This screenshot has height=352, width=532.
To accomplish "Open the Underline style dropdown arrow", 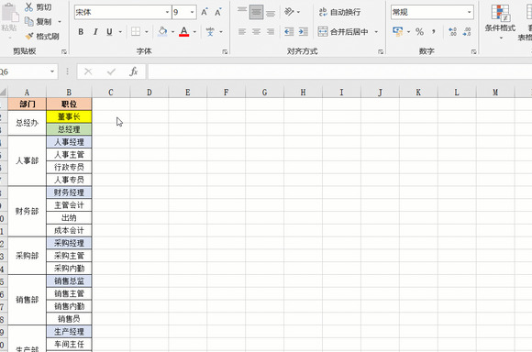I will click(x=120, y=32).
